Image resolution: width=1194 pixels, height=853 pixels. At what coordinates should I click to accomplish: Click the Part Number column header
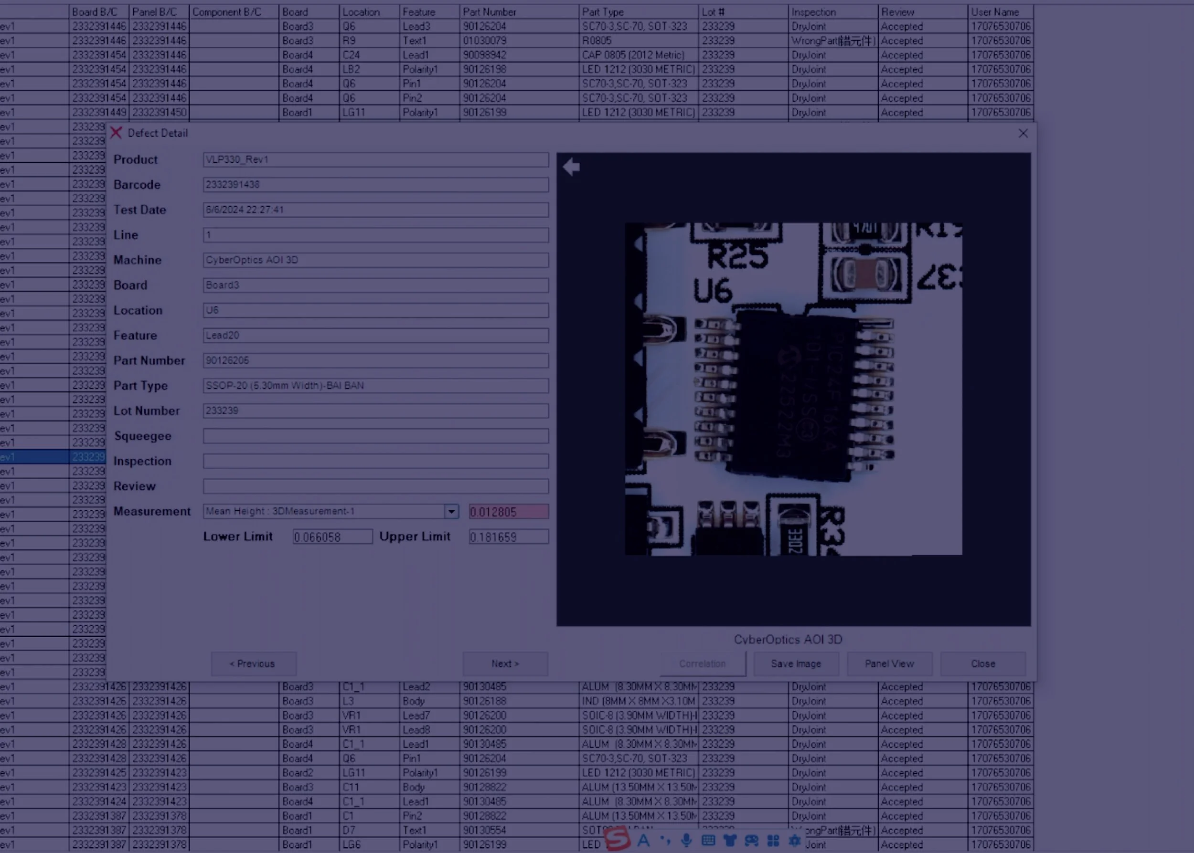click(519, 11)
